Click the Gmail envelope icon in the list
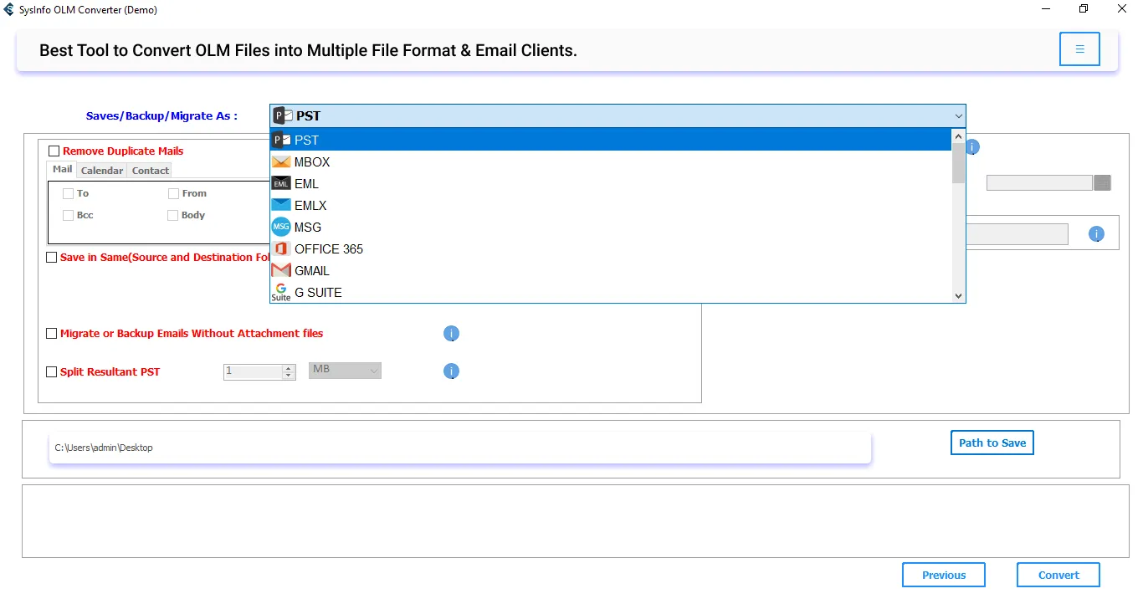 pos(281,270)
